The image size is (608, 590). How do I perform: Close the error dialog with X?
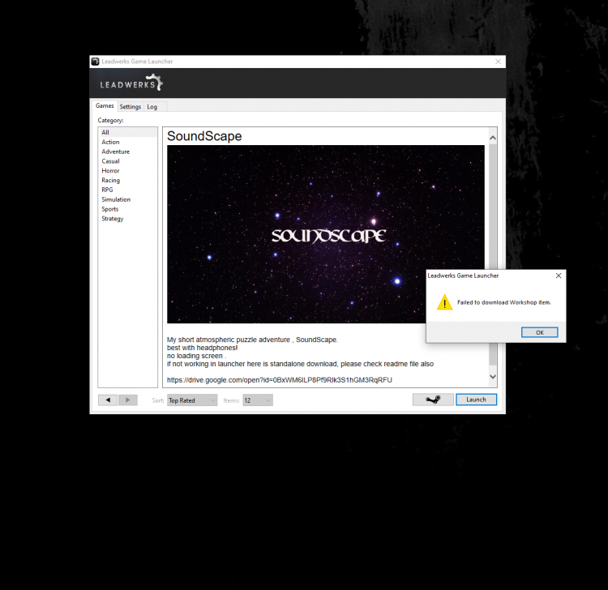coord(559,276)
